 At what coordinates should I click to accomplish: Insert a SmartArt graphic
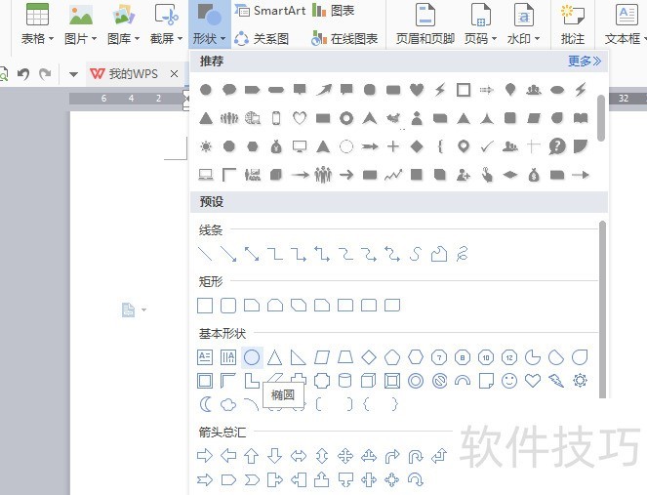tap(270, 11)
